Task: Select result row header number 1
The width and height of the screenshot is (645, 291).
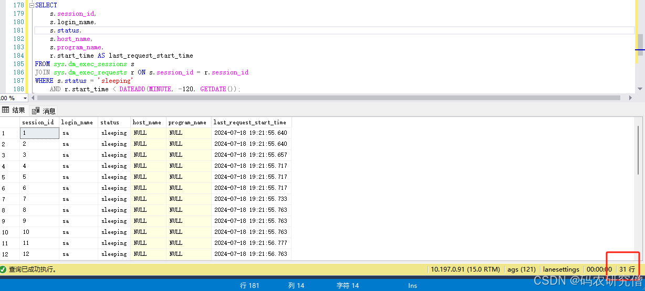Action: coord(9,133)
